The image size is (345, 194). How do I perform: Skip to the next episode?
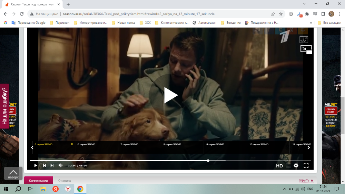52,165
